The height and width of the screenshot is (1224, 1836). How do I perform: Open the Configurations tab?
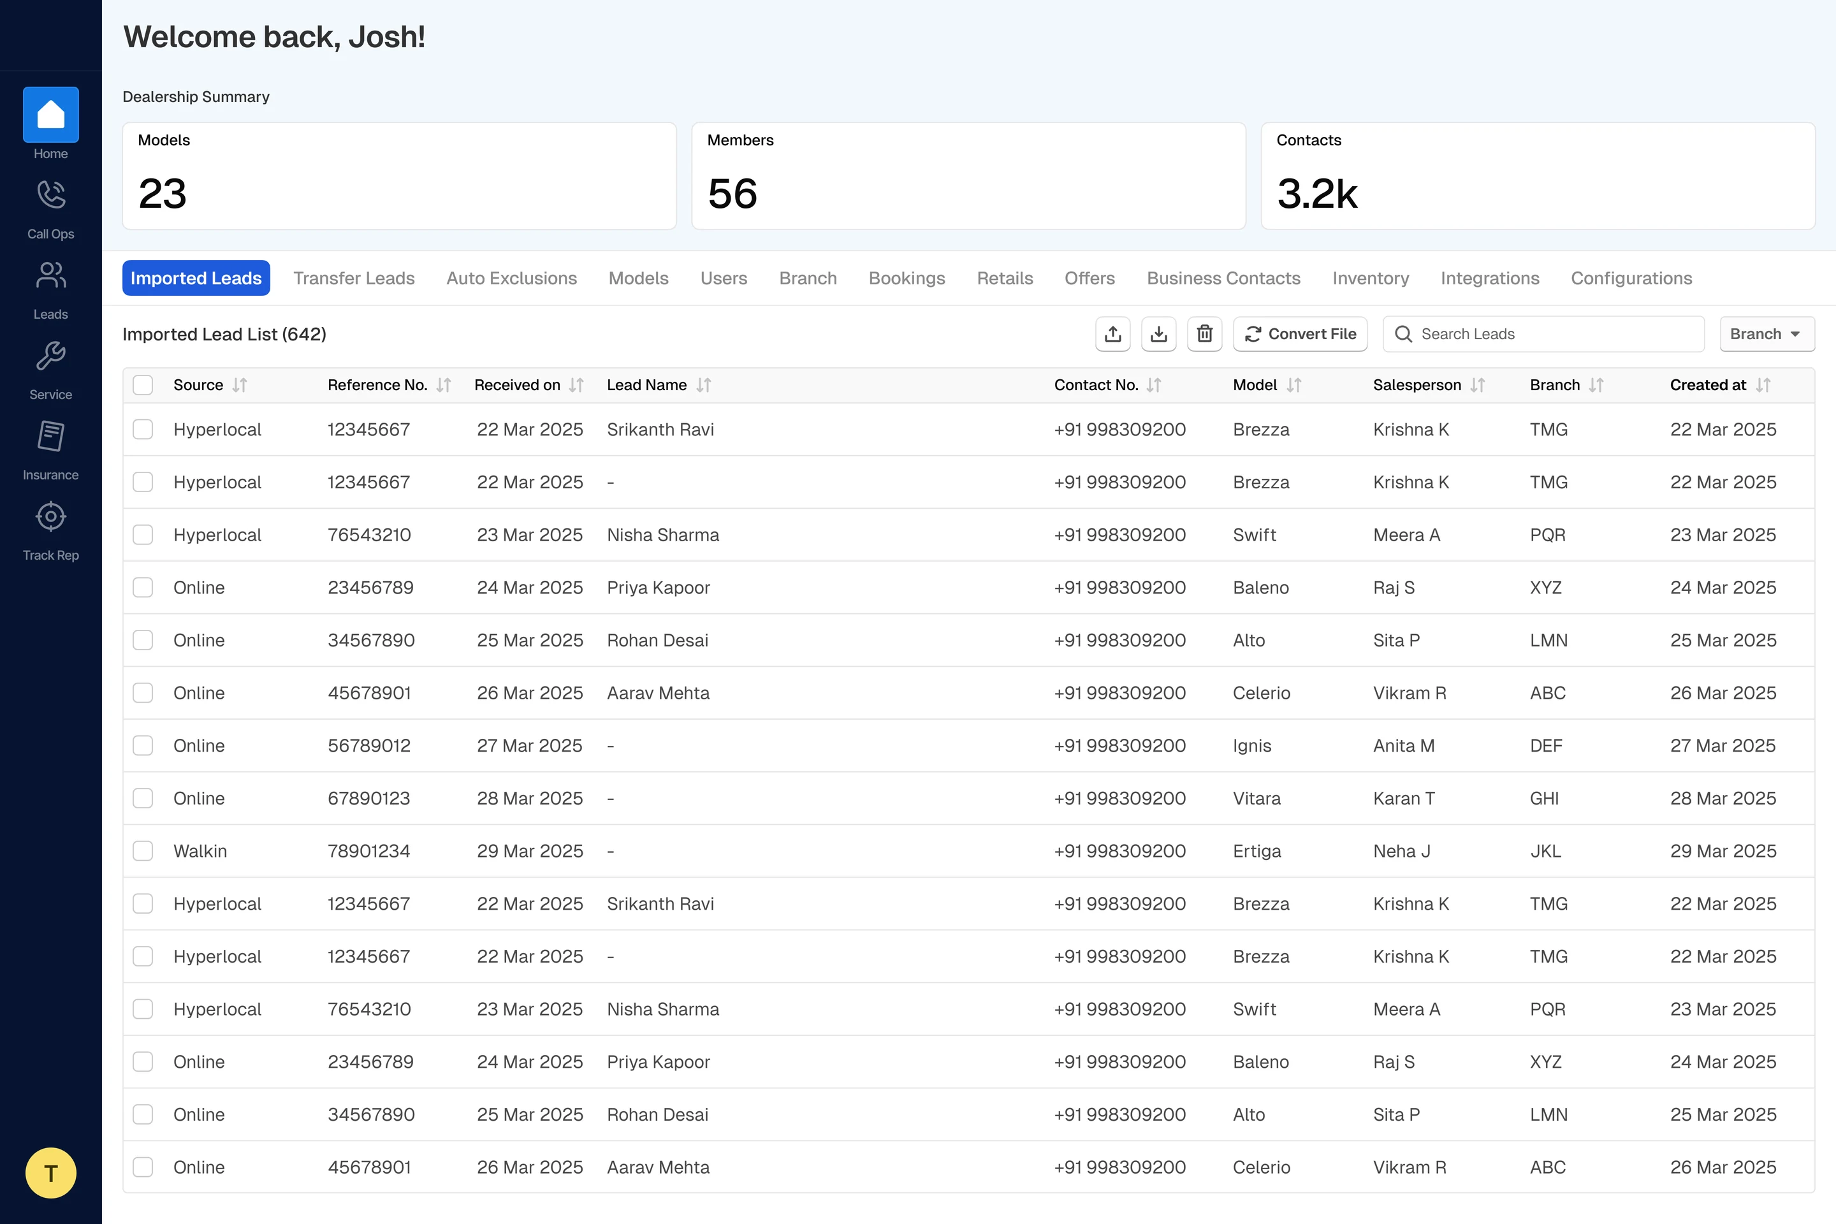pyautogui.click(x=1631, y=278)
